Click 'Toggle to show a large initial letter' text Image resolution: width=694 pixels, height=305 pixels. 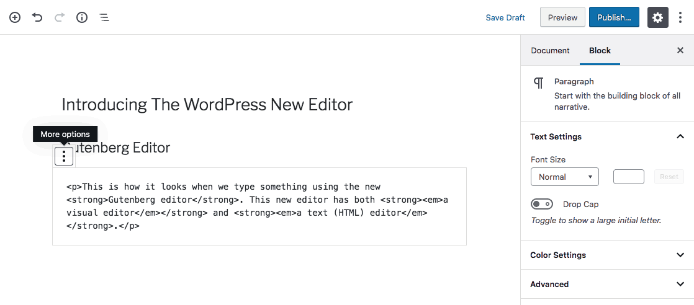pyautogui.click(x=596, y=220)
